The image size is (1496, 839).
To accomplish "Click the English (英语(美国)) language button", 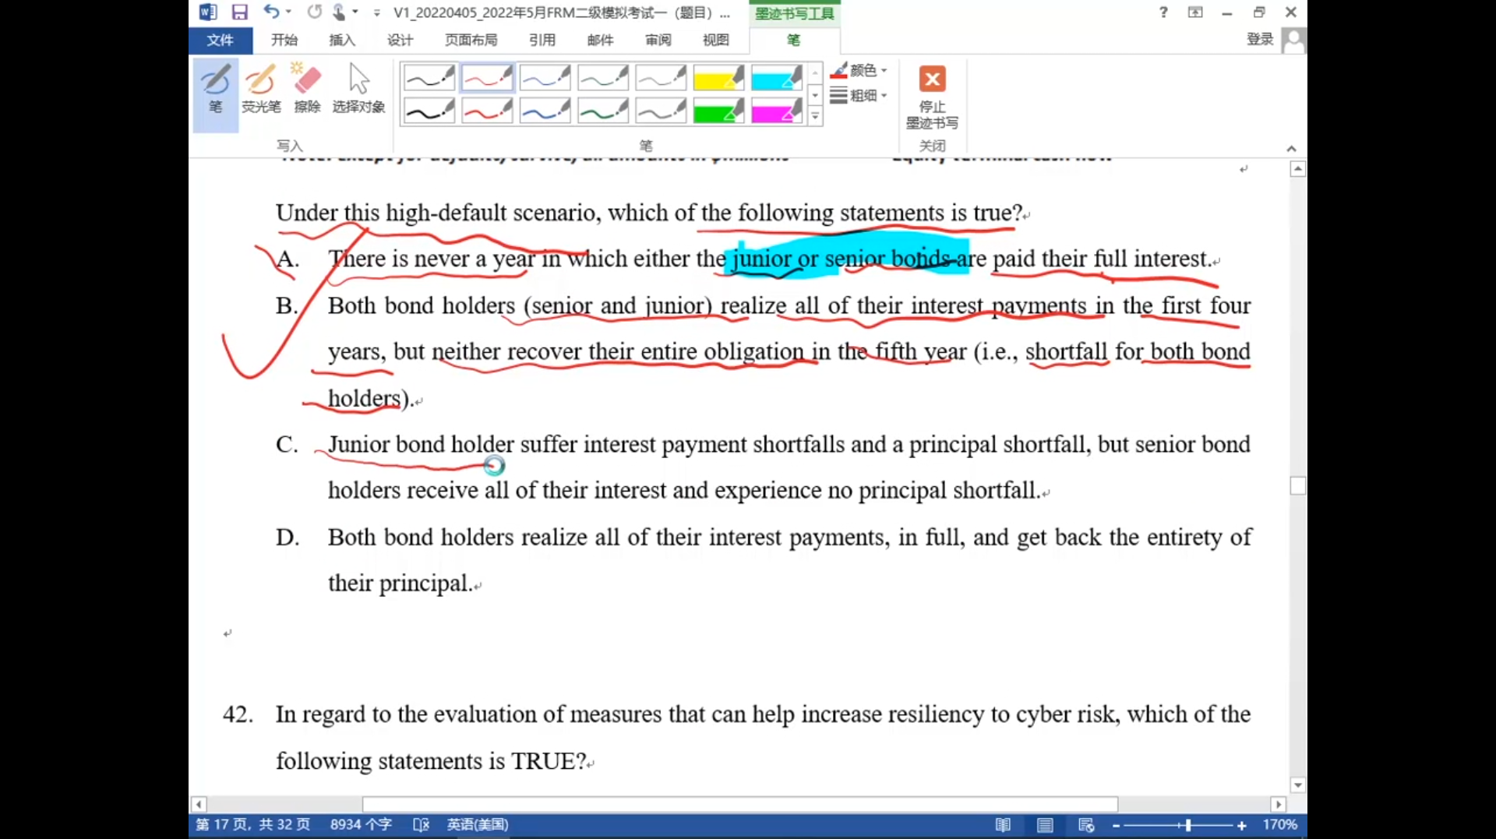I will tap(477, 825).
